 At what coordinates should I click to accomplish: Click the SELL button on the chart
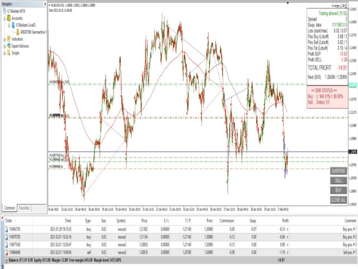click(338, 180)
